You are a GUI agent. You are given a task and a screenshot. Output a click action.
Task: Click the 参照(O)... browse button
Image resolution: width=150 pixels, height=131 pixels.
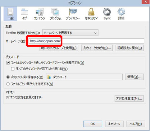pyautogui.click(x=134, y=77)
